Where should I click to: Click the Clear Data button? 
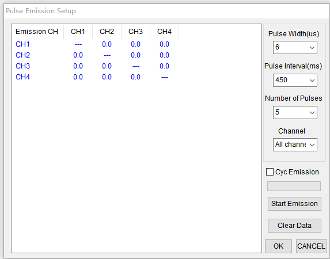click(294, 226)
